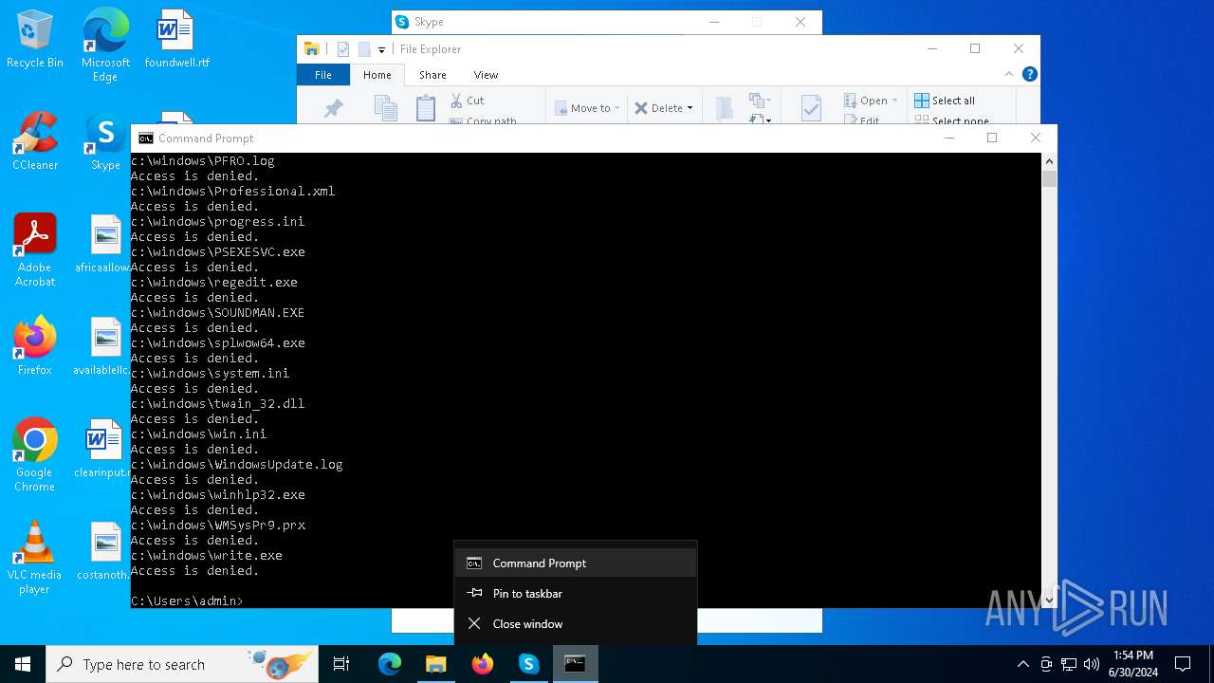Image resolution: width=1214 pixels, height=683 pixels.
Task: Click the Pin to Quick access icon
Action: pos(333,109)
